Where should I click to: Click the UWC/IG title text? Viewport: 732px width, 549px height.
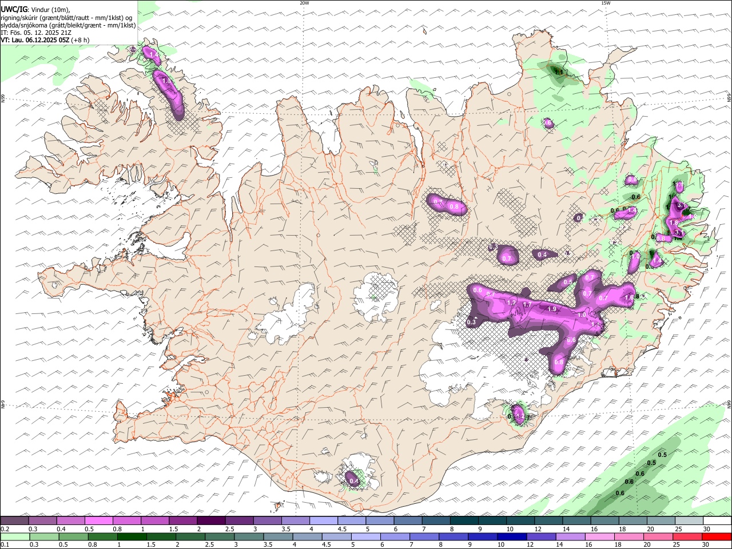point(13,10)
